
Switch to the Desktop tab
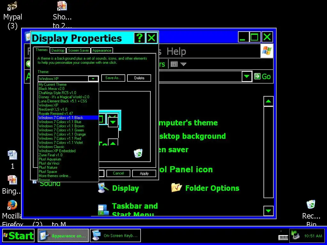pyautogui.click(x=58, y=50)
